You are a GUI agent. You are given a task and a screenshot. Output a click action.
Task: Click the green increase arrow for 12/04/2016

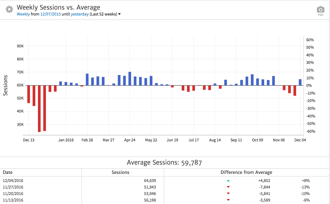(228, 180)
